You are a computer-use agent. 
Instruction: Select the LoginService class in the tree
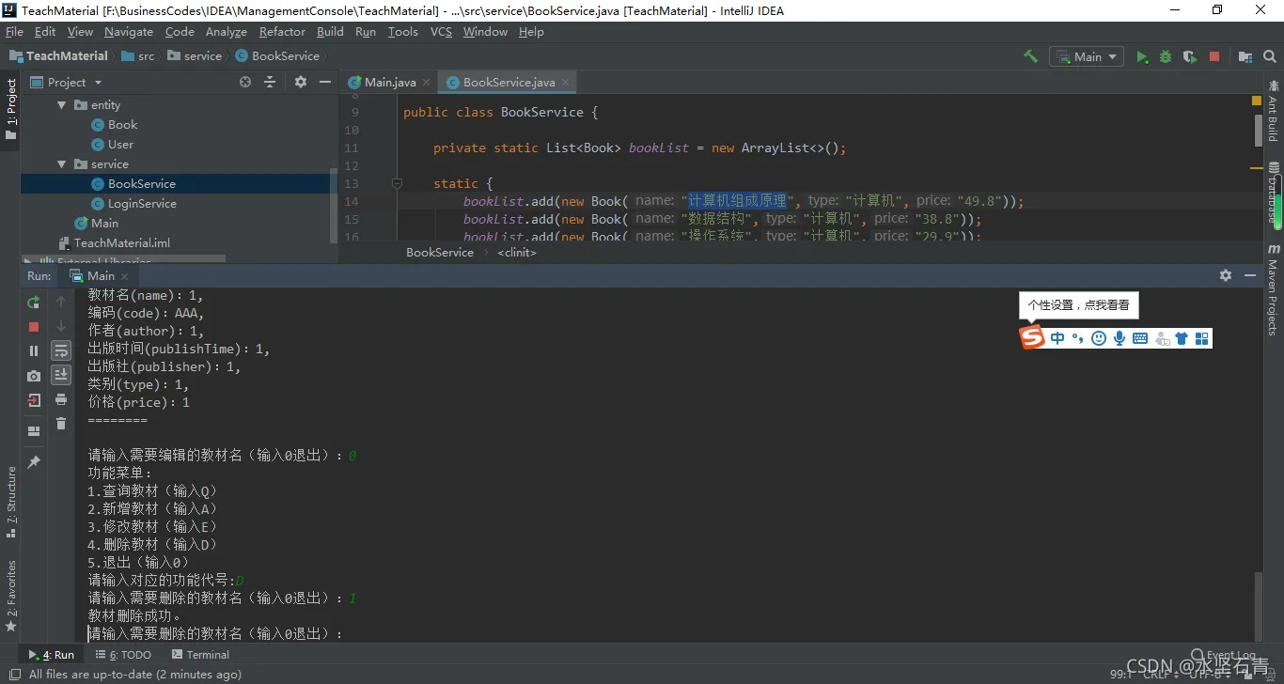coord(142,204)
